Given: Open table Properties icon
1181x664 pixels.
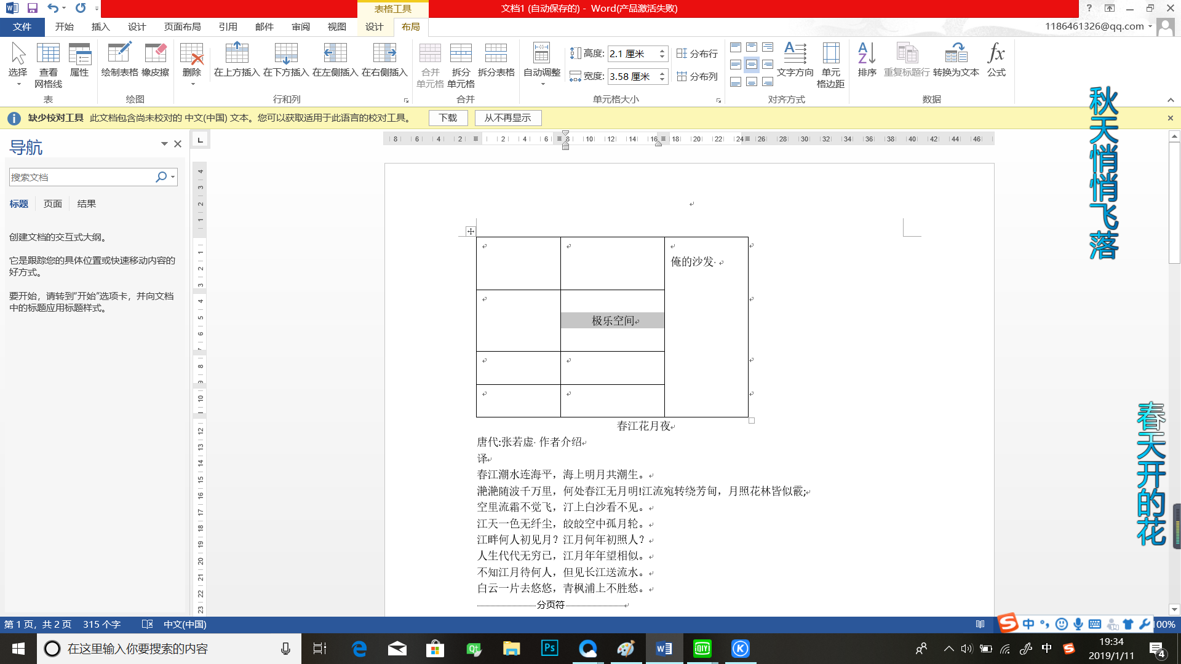Looking at the screenshot, I should [x=79, y=60].
